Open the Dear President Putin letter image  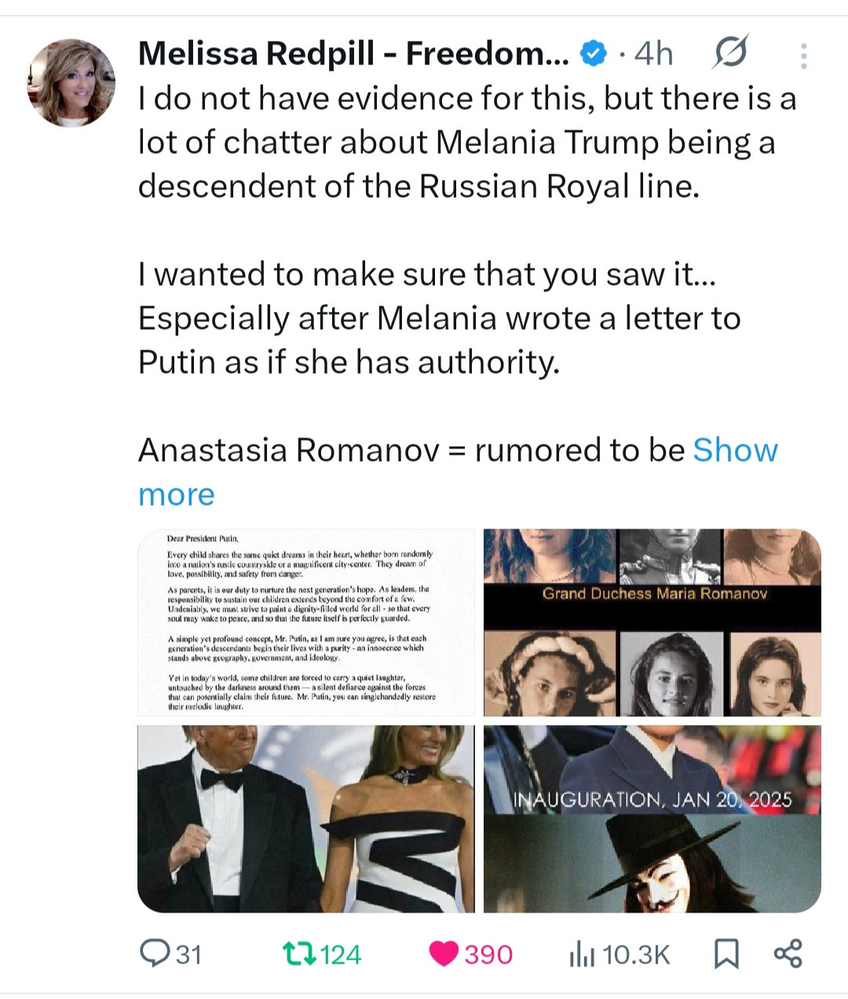coord(306,622)
